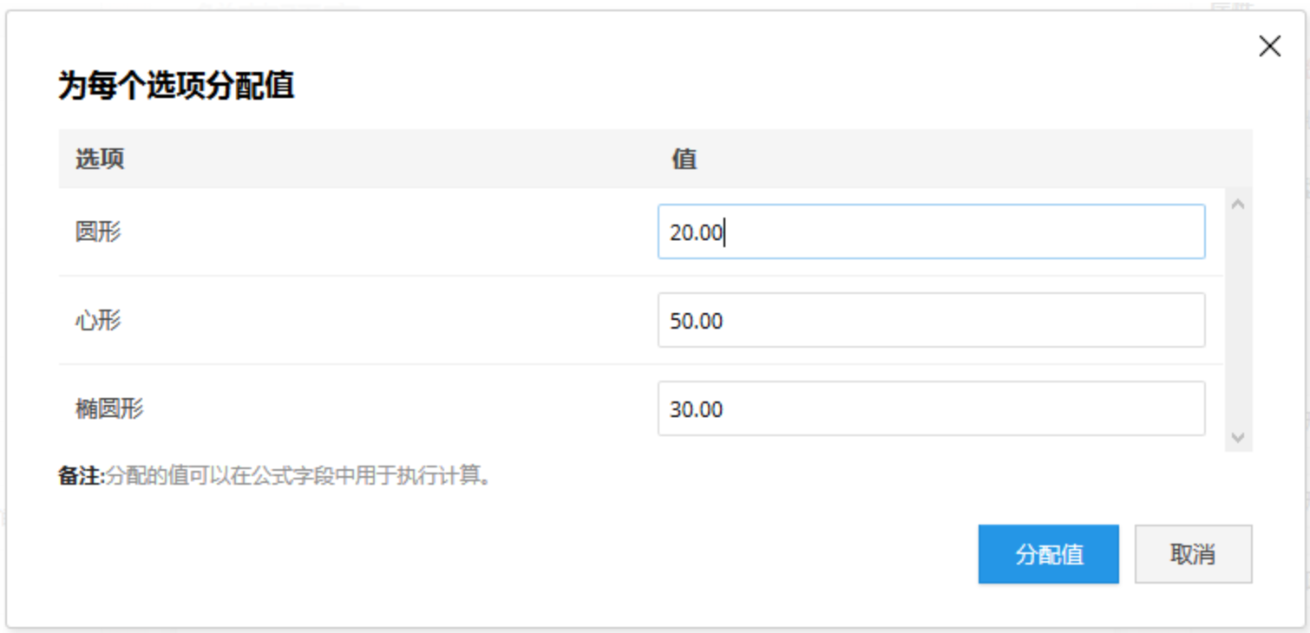1310x633 pixels.
Task: Click the bold 备注 label
Action: [82, 476]
